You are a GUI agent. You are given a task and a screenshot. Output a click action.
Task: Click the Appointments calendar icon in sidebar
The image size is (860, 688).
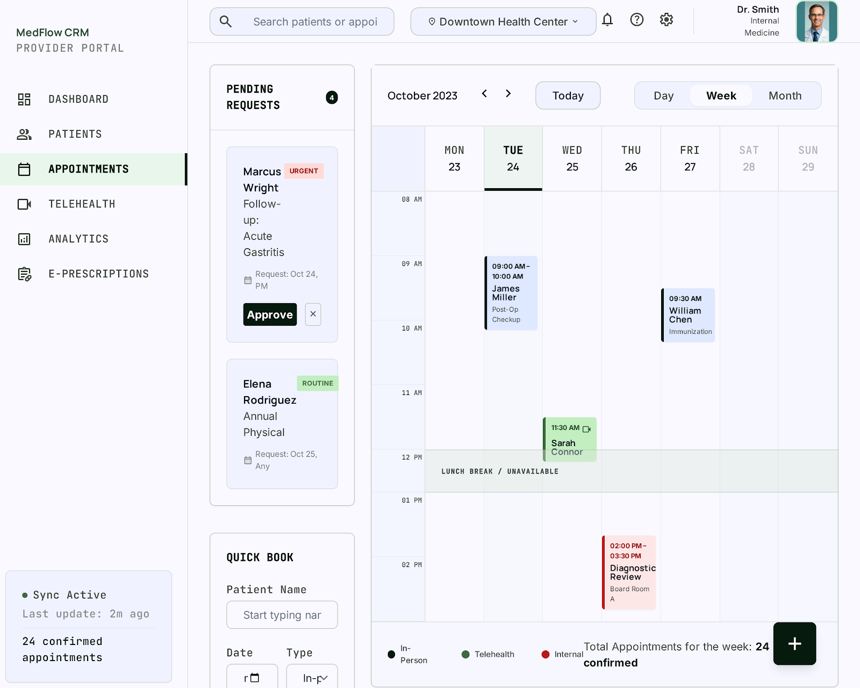tap(24, 169)
